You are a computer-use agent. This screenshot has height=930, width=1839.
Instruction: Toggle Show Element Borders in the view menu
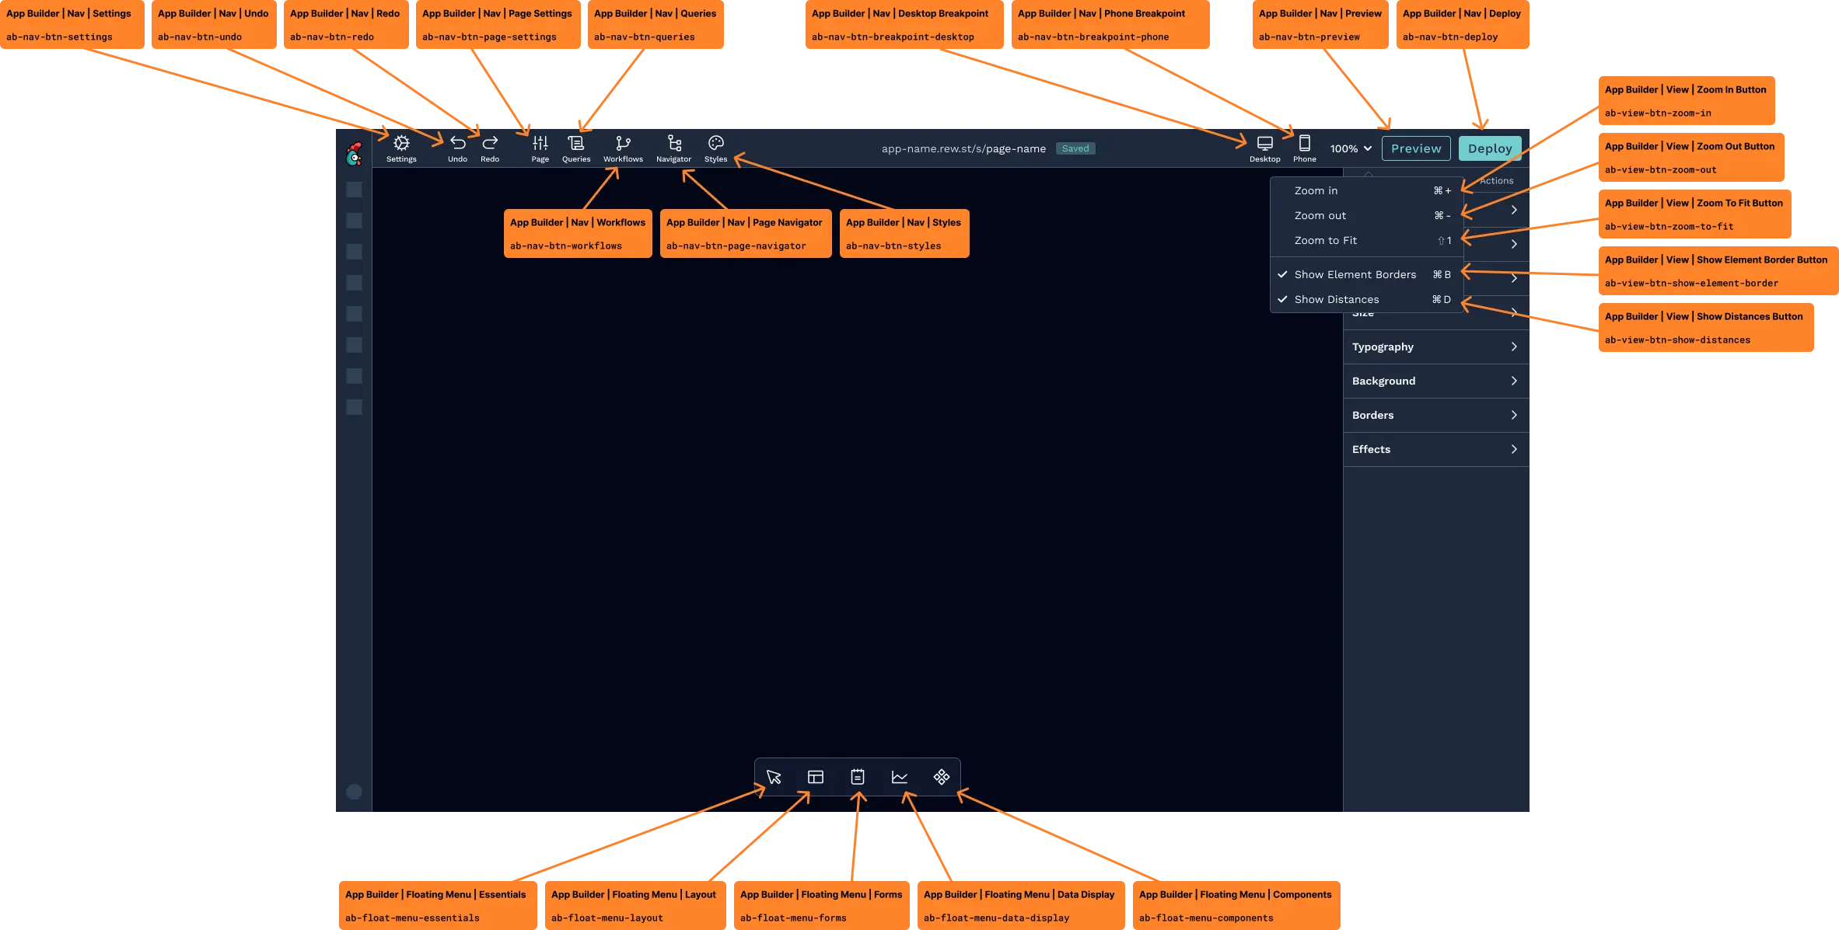tap(1355, 274)
